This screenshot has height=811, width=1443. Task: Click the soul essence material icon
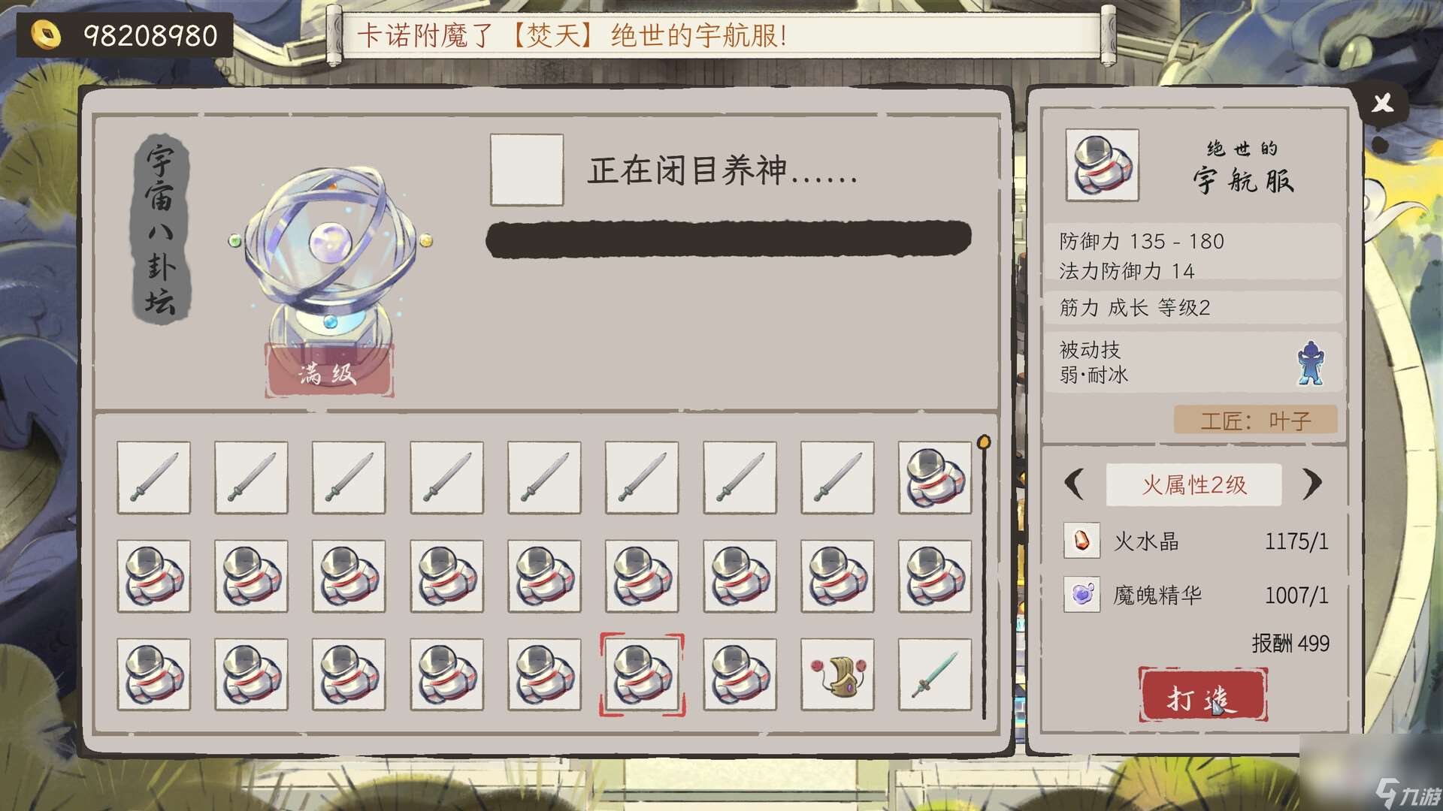1081,595
